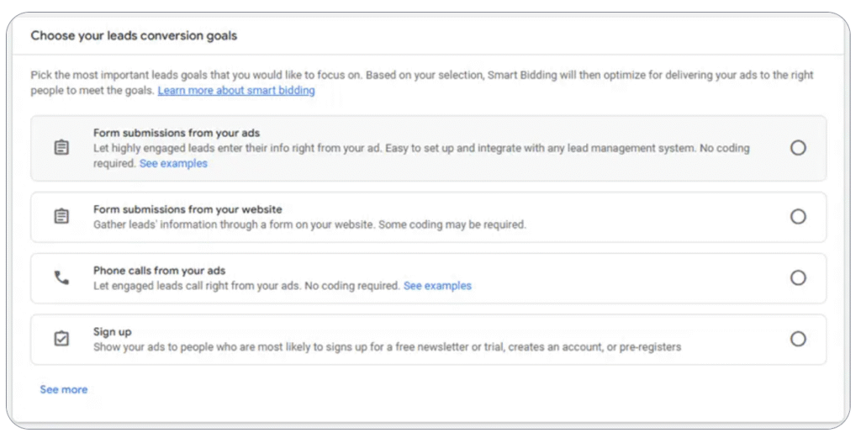Click the clipboard icon for website form submissions

click(x=61, y=216)
